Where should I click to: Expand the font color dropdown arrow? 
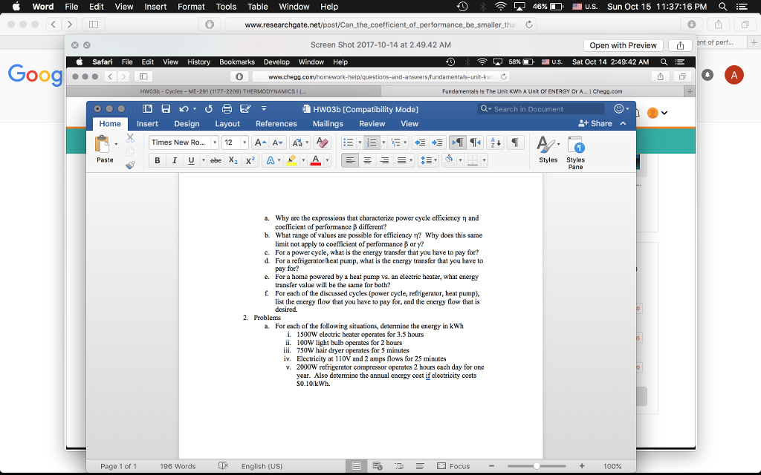click(326, 160)
